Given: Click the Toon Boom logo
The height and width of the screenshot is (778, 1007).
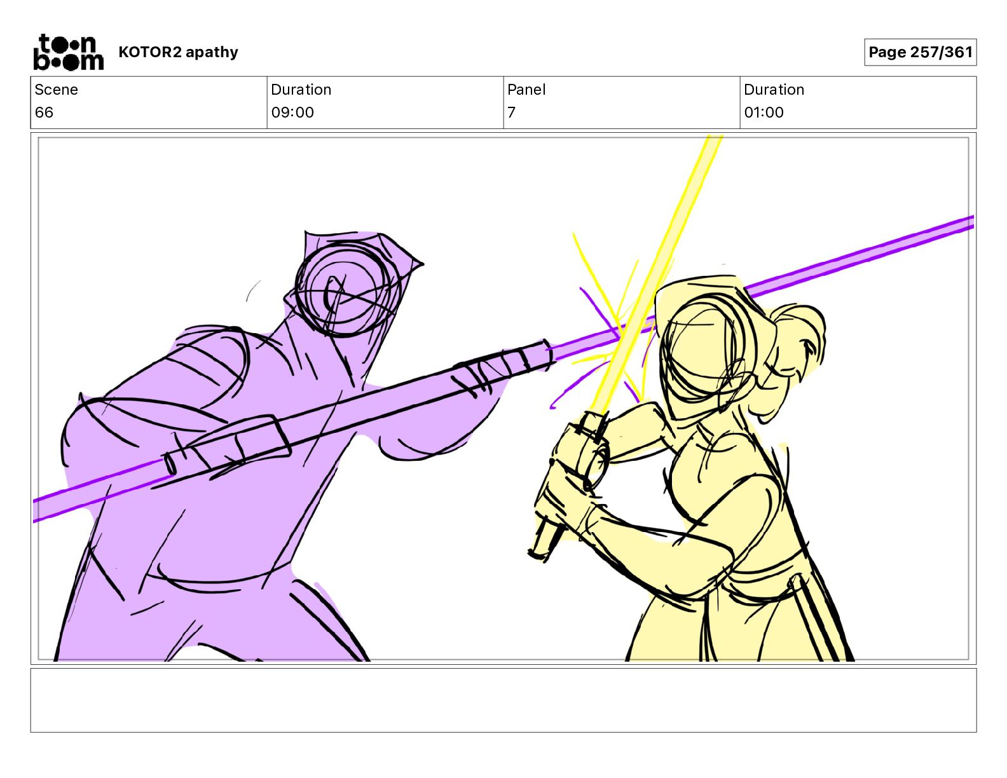Looking at the screenshot, I should coord(68,52).
